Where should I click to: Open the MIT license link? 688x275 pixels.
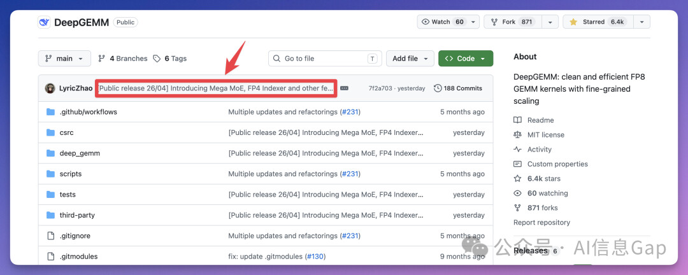click(x=545, y=135)
